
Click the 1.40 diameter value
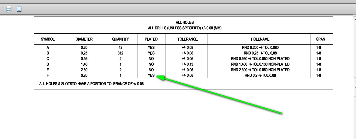click(x=84, y=64)
